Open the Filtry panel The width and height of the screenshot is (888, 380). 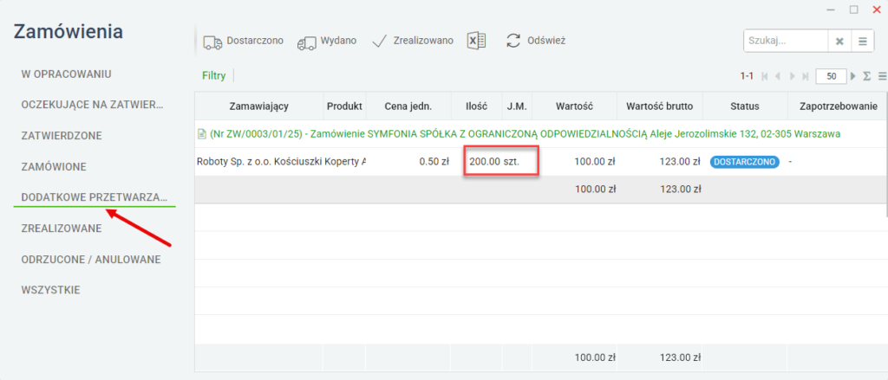point(213,76)
